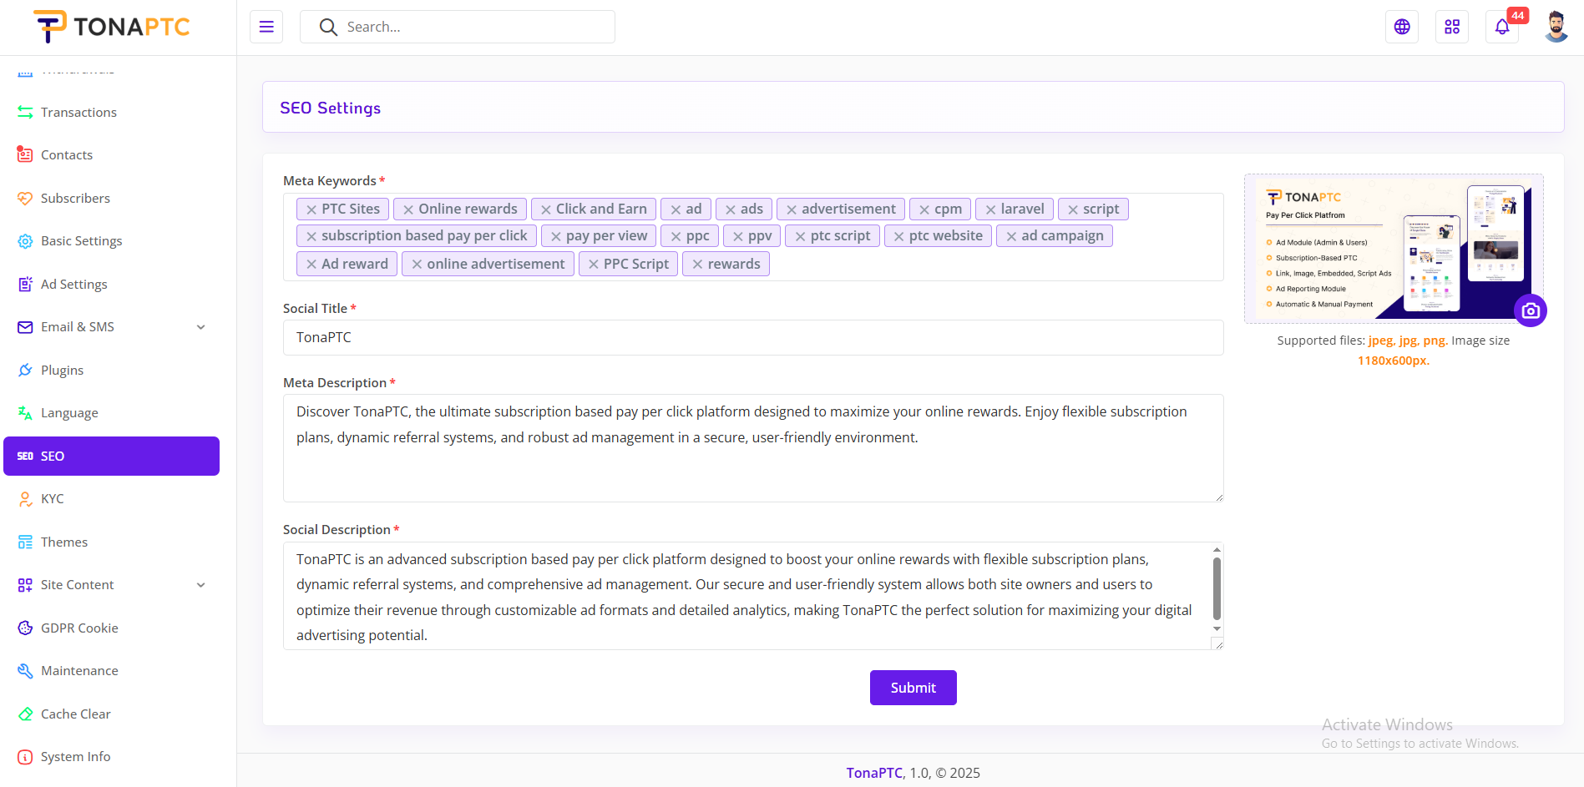The height and width of the screenshot is (787, 1584).
Task: Open Maintenance settings page
Action: [x=111, y=670]
